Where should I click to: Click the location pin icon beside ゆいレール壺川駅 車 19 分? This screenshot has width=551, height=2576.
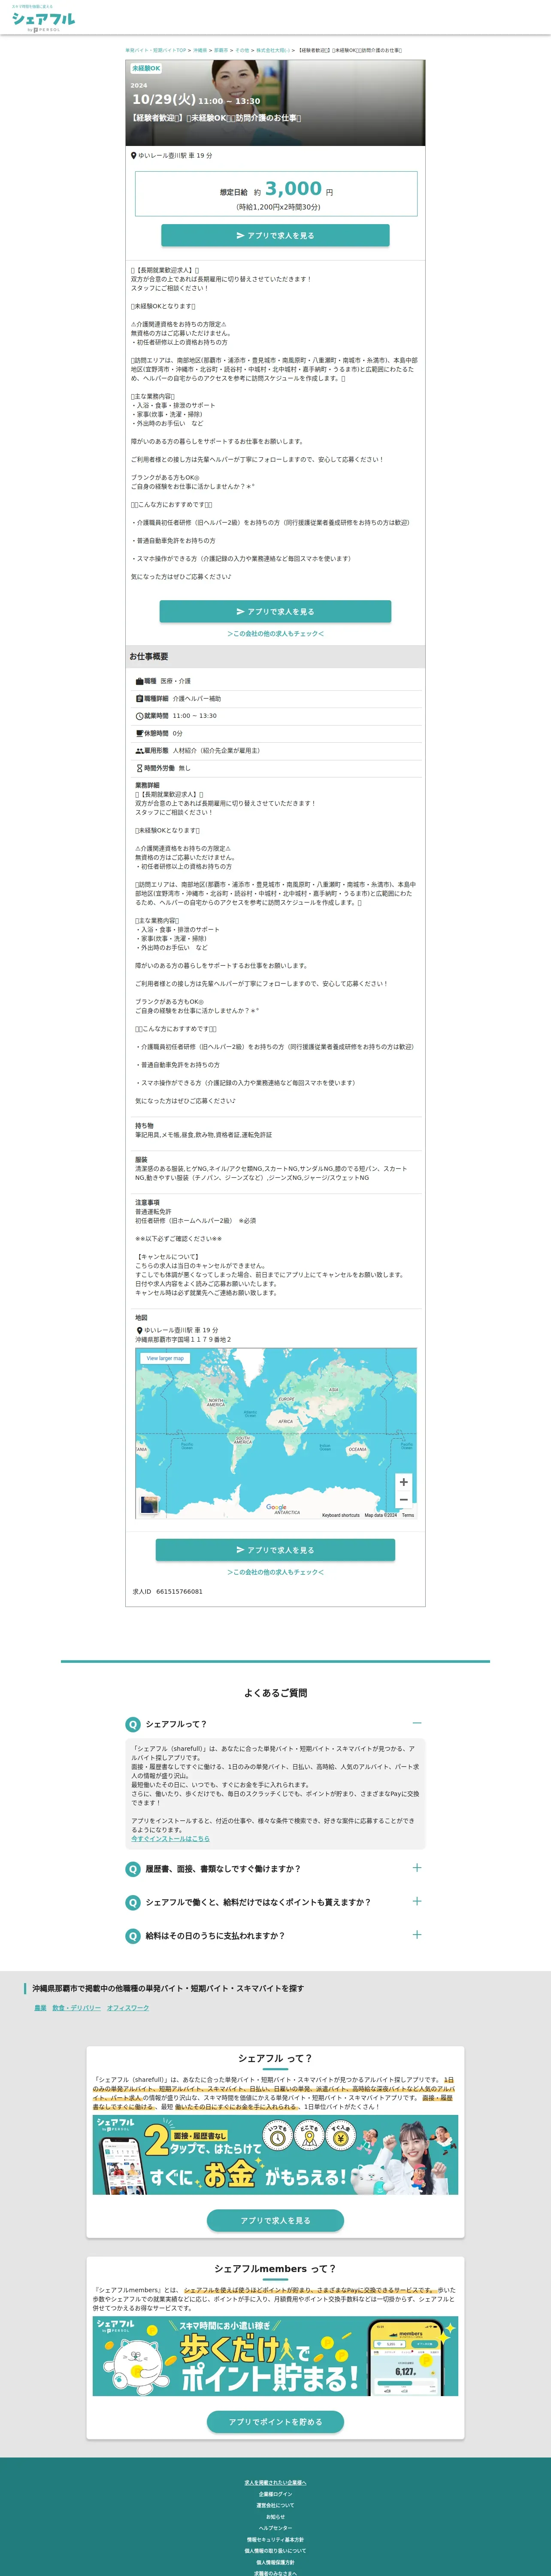click(x=134, y=156)
